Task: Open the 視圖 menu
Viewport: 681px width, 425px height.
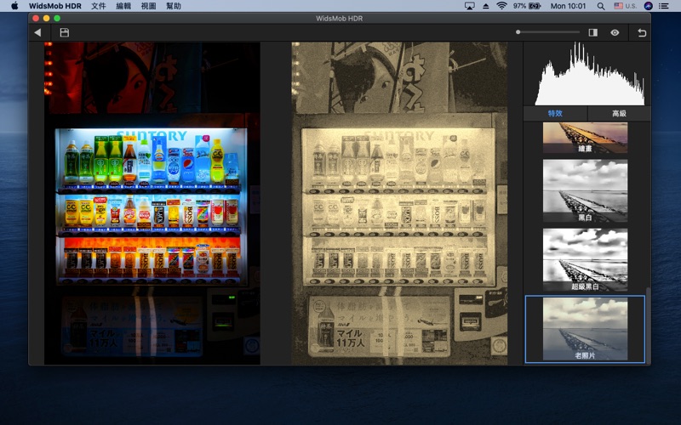Action: (x=148, y=6)
